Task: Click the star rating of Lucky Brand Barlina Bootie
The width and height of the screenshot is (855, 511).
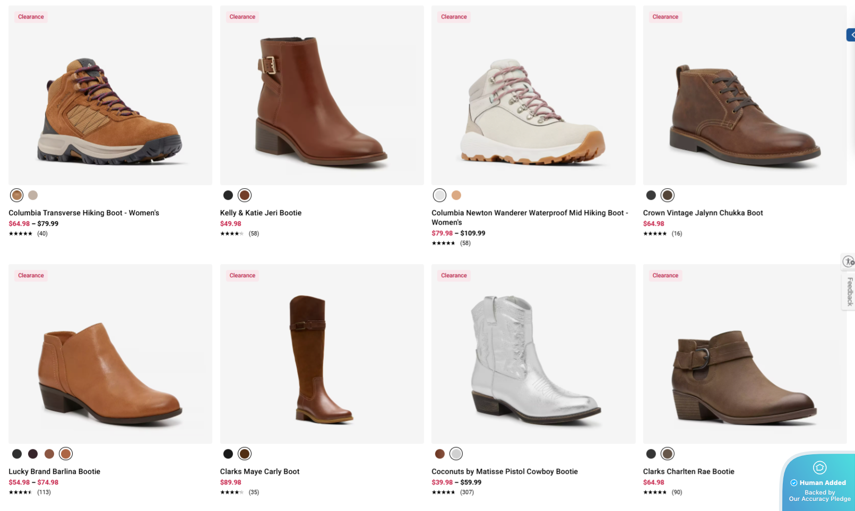Action: click(x=20, y=491)
